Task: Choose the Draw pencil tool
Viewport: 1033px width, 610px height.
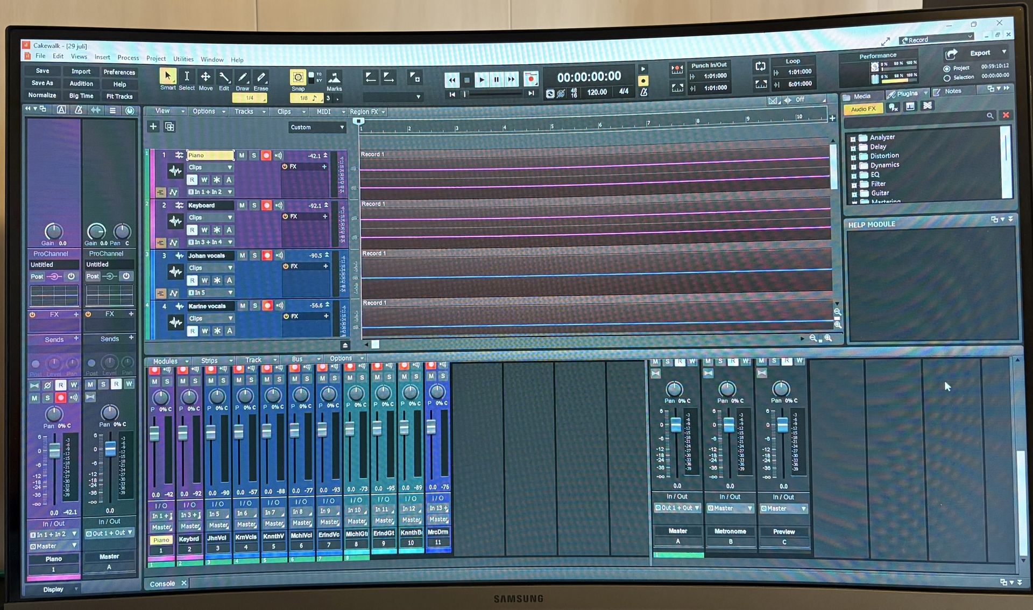Action: coord(243,78)
